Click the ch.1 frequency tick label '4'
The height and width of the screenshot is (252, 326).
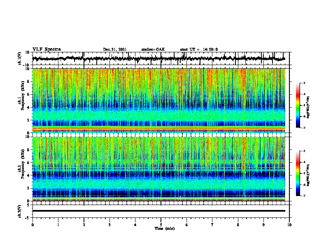click(x=28, y=107)
